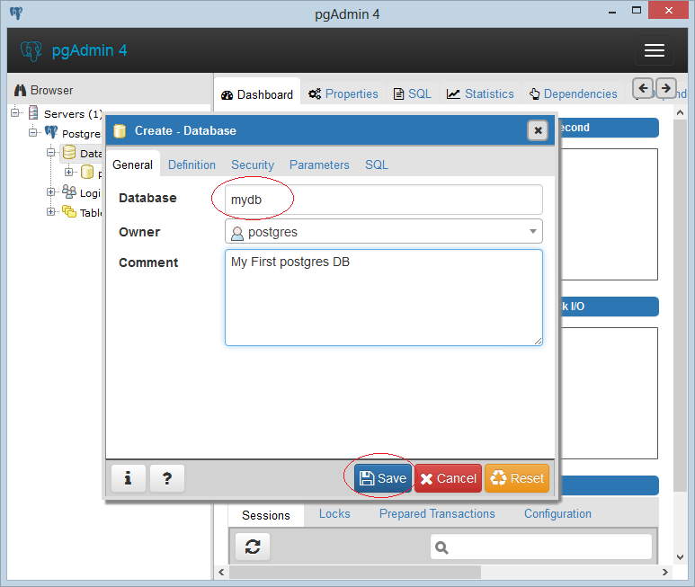
Task: Click the vertical scrollbar down arrow
Action: (x=681, y=557)
